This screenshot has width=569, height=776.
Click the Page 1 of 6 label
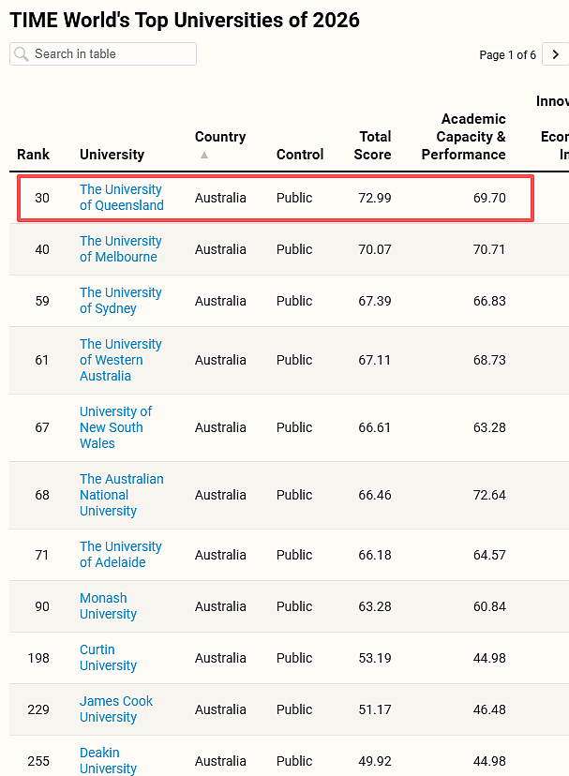tap(507, 55)
